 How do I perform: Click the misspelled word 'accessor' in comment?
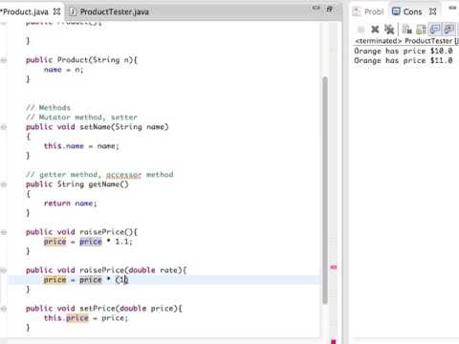[x=123, y=175]
